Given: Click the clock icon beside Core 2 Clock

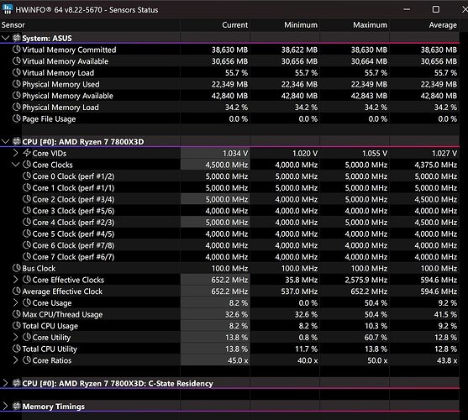Looking at the screenshot, I should (x=27, y=199).
